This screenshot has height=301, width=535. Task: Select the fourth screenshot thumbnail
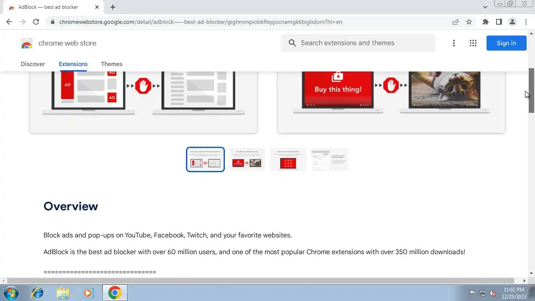(x=329, y=159)
